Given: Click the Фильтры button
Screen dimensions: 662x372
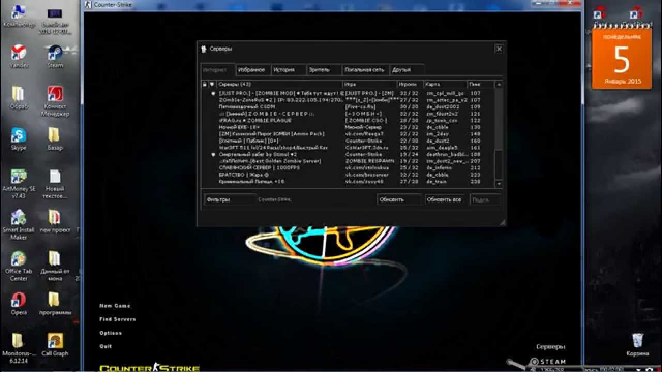Looking at the screenshot, I should [x=230, y=199].
